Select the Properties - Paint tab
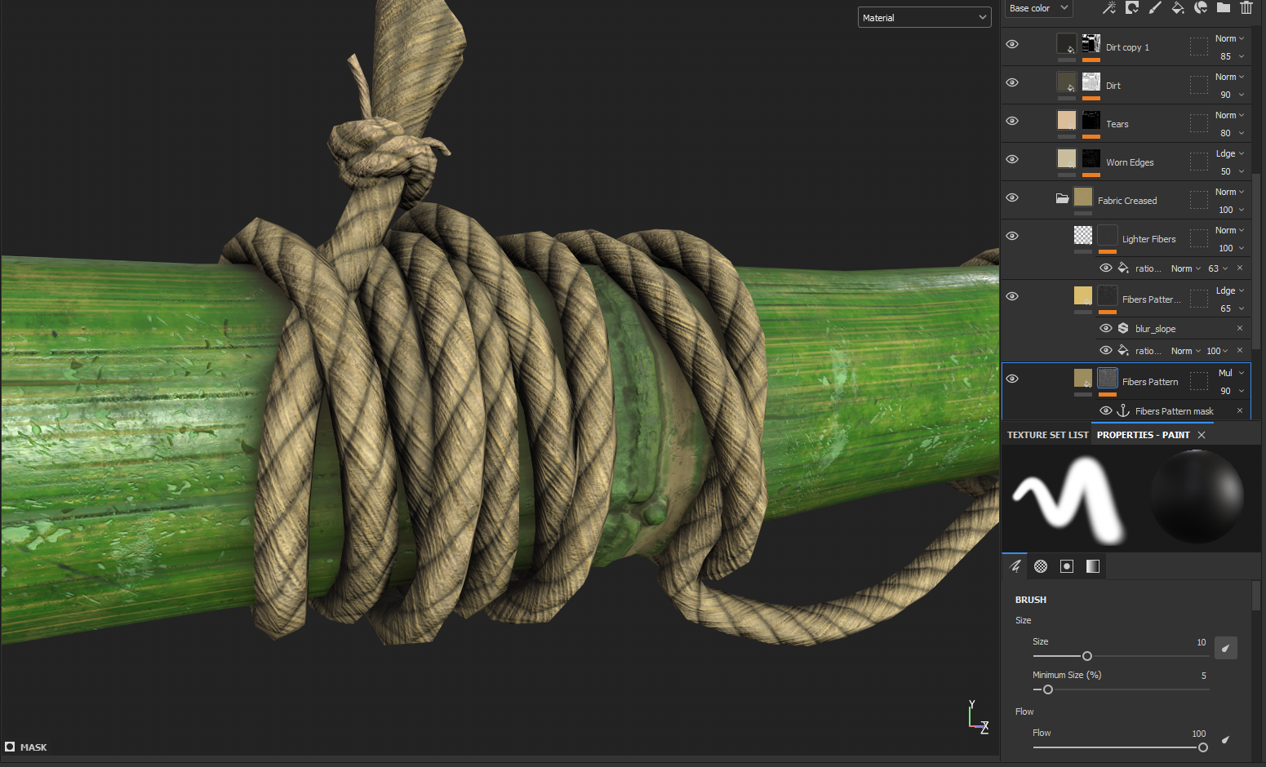The width and height of the screenshot is (1266, 767). [1143, 435]
